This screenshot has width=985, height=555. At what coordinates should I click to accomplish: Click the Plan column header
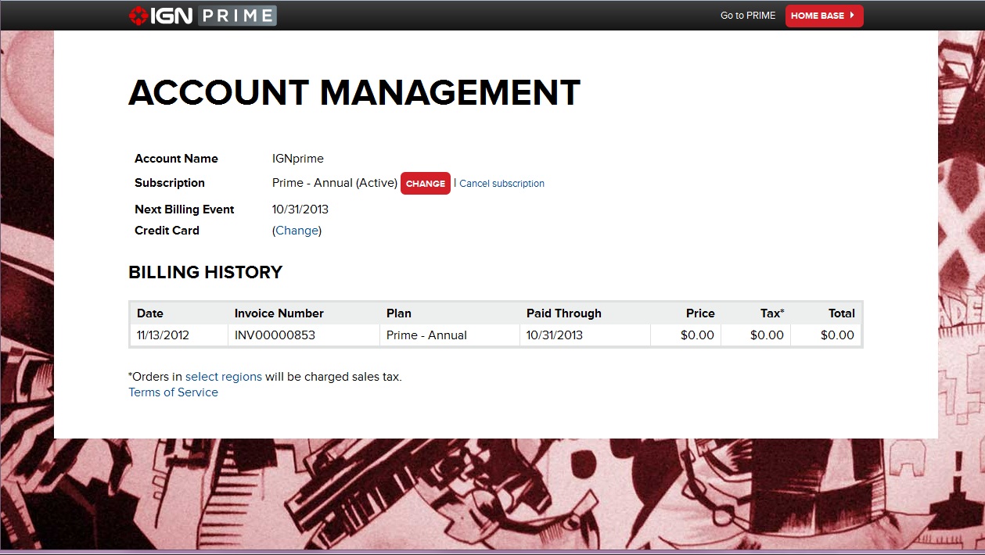(450, 313)
